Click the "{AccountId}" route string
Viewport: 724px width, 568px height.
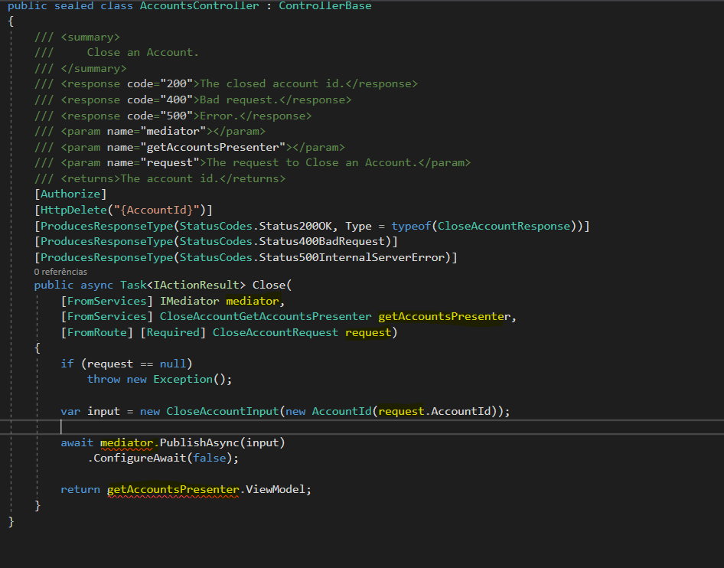tap(157, 210)
